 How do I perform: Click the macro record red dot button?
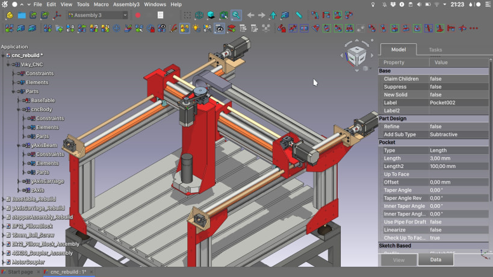[x=138, y=15]
